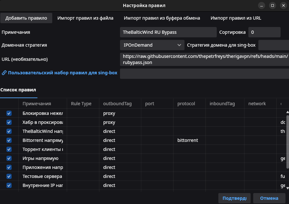Open Импорт правил из файла menu
289x204 pixels.
[x=85, y=18]
